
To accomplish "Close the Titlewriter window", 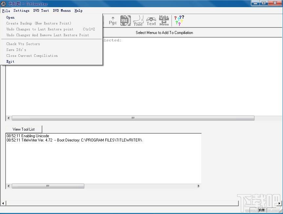I will point(275,3).
